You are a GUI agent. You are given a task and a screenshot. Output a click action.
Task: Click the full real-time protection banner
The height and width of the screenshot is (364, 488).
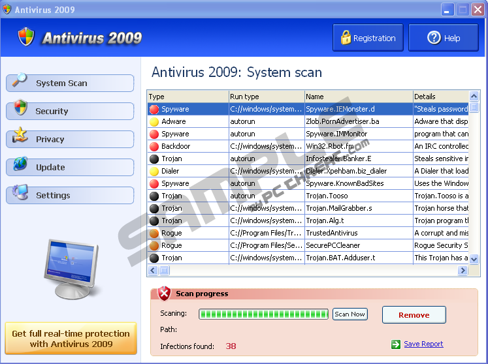tap(71, 339)
